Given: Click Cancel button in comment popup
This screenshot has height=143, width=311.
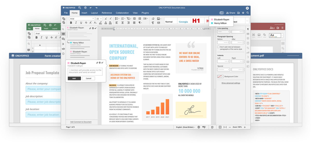Looking at the screenshot, I should (88, 78).
